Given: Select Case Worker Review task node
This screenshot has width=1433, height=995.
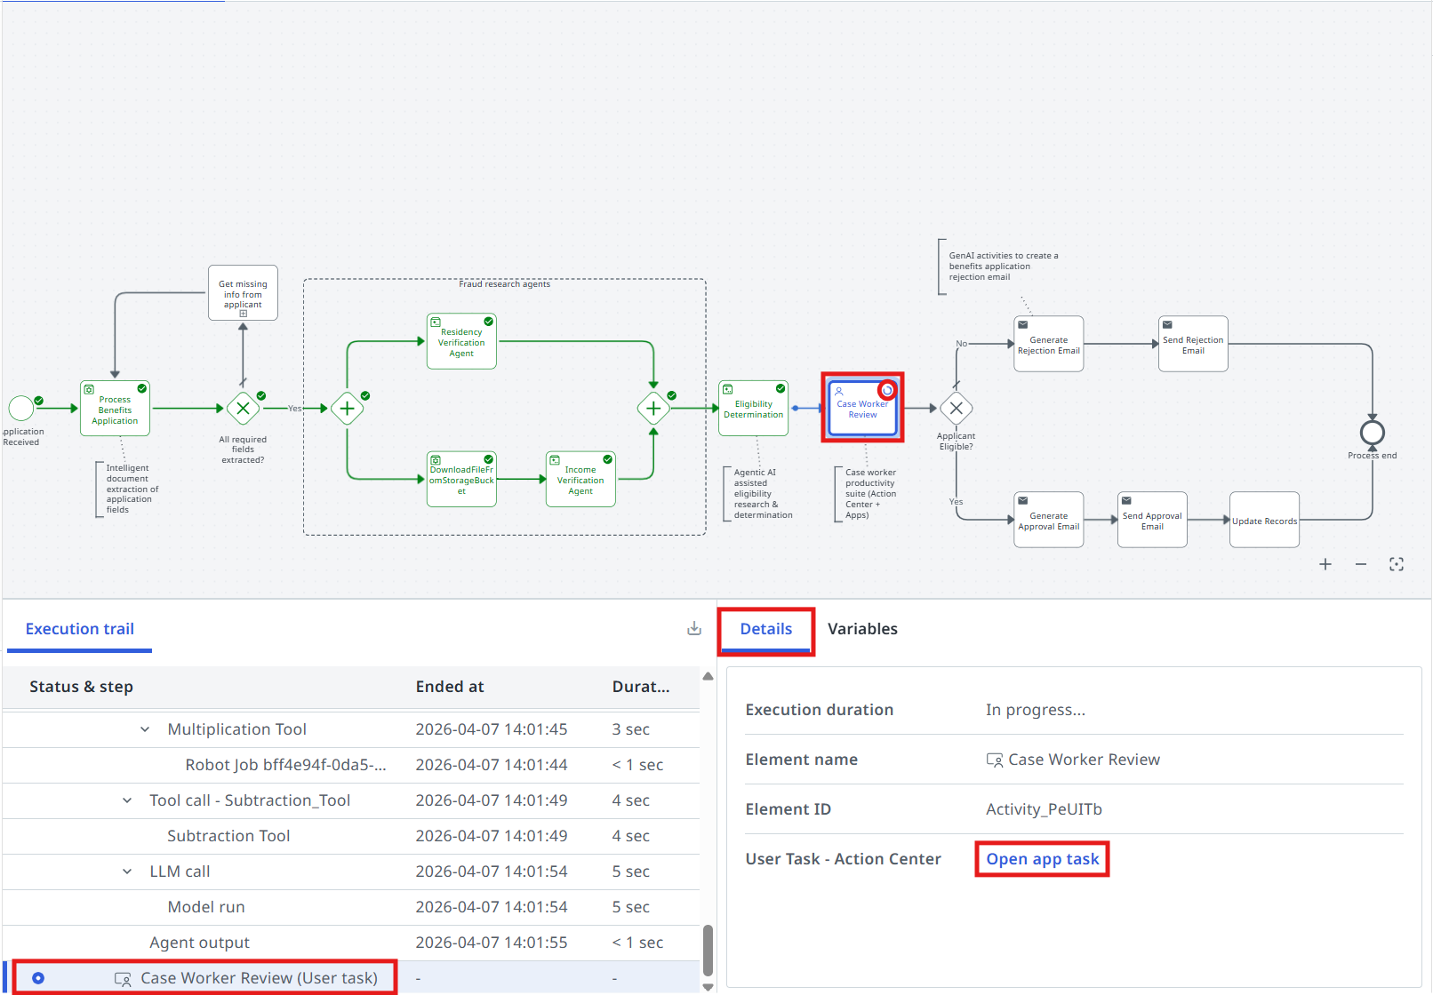Looking at the screenshot, I should [x=862, y=409].
